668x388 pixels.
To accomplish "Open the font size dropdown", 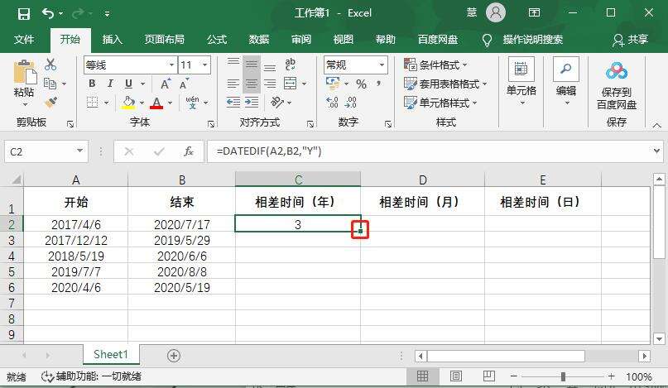I will click(x=205, y=65).
